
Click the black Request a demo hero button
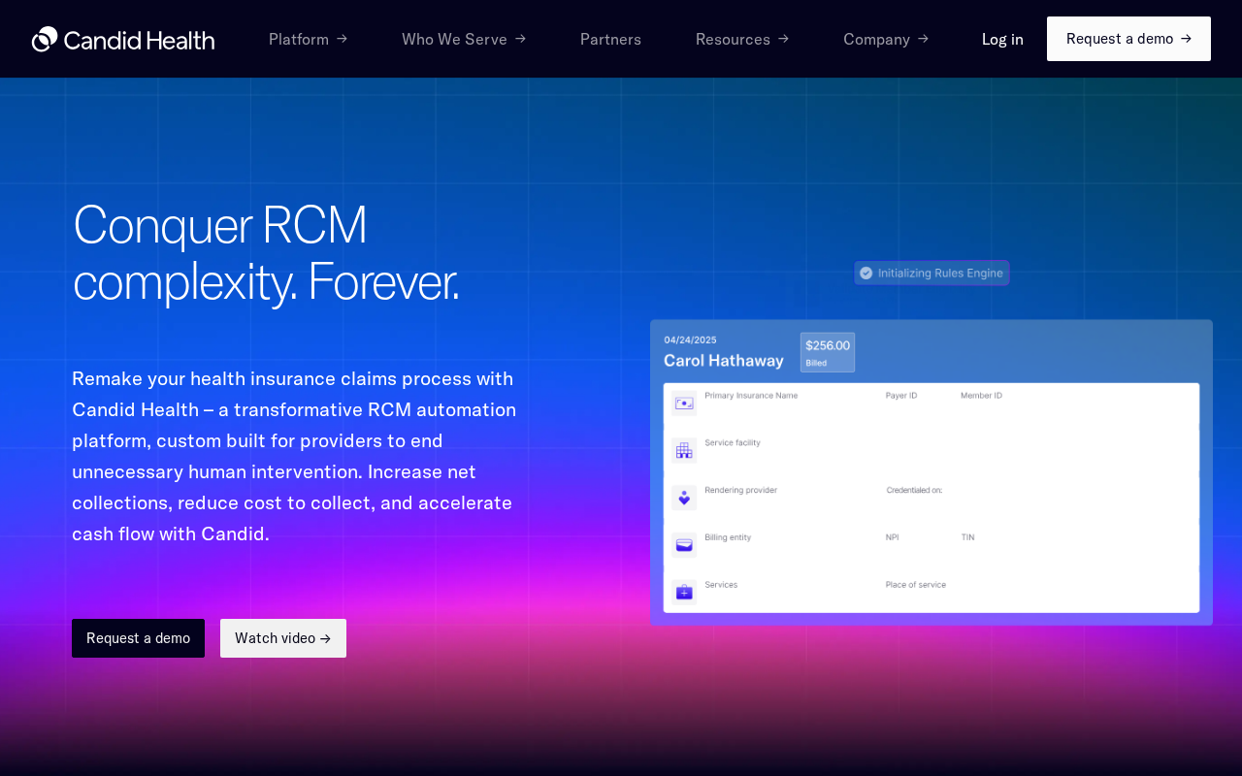138,638
